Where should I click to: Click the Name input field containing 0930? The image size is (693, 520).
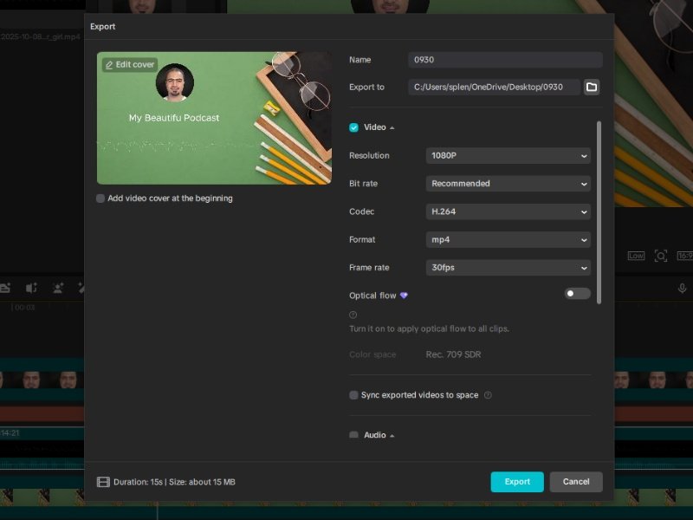(x=504, y=60)
